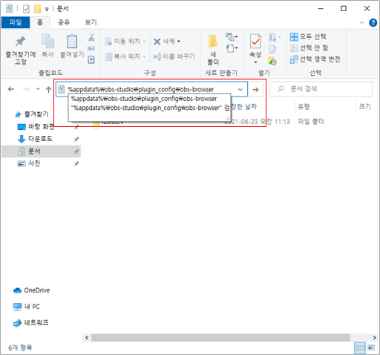This screenshot has width=380, height=355.
Task: Switch to large icons view button
Action: [x=371, y=348]
